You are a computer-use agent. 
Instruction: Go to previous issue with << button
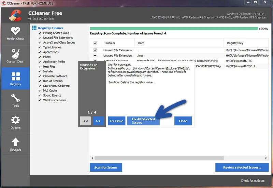click(x=86, y=121)
